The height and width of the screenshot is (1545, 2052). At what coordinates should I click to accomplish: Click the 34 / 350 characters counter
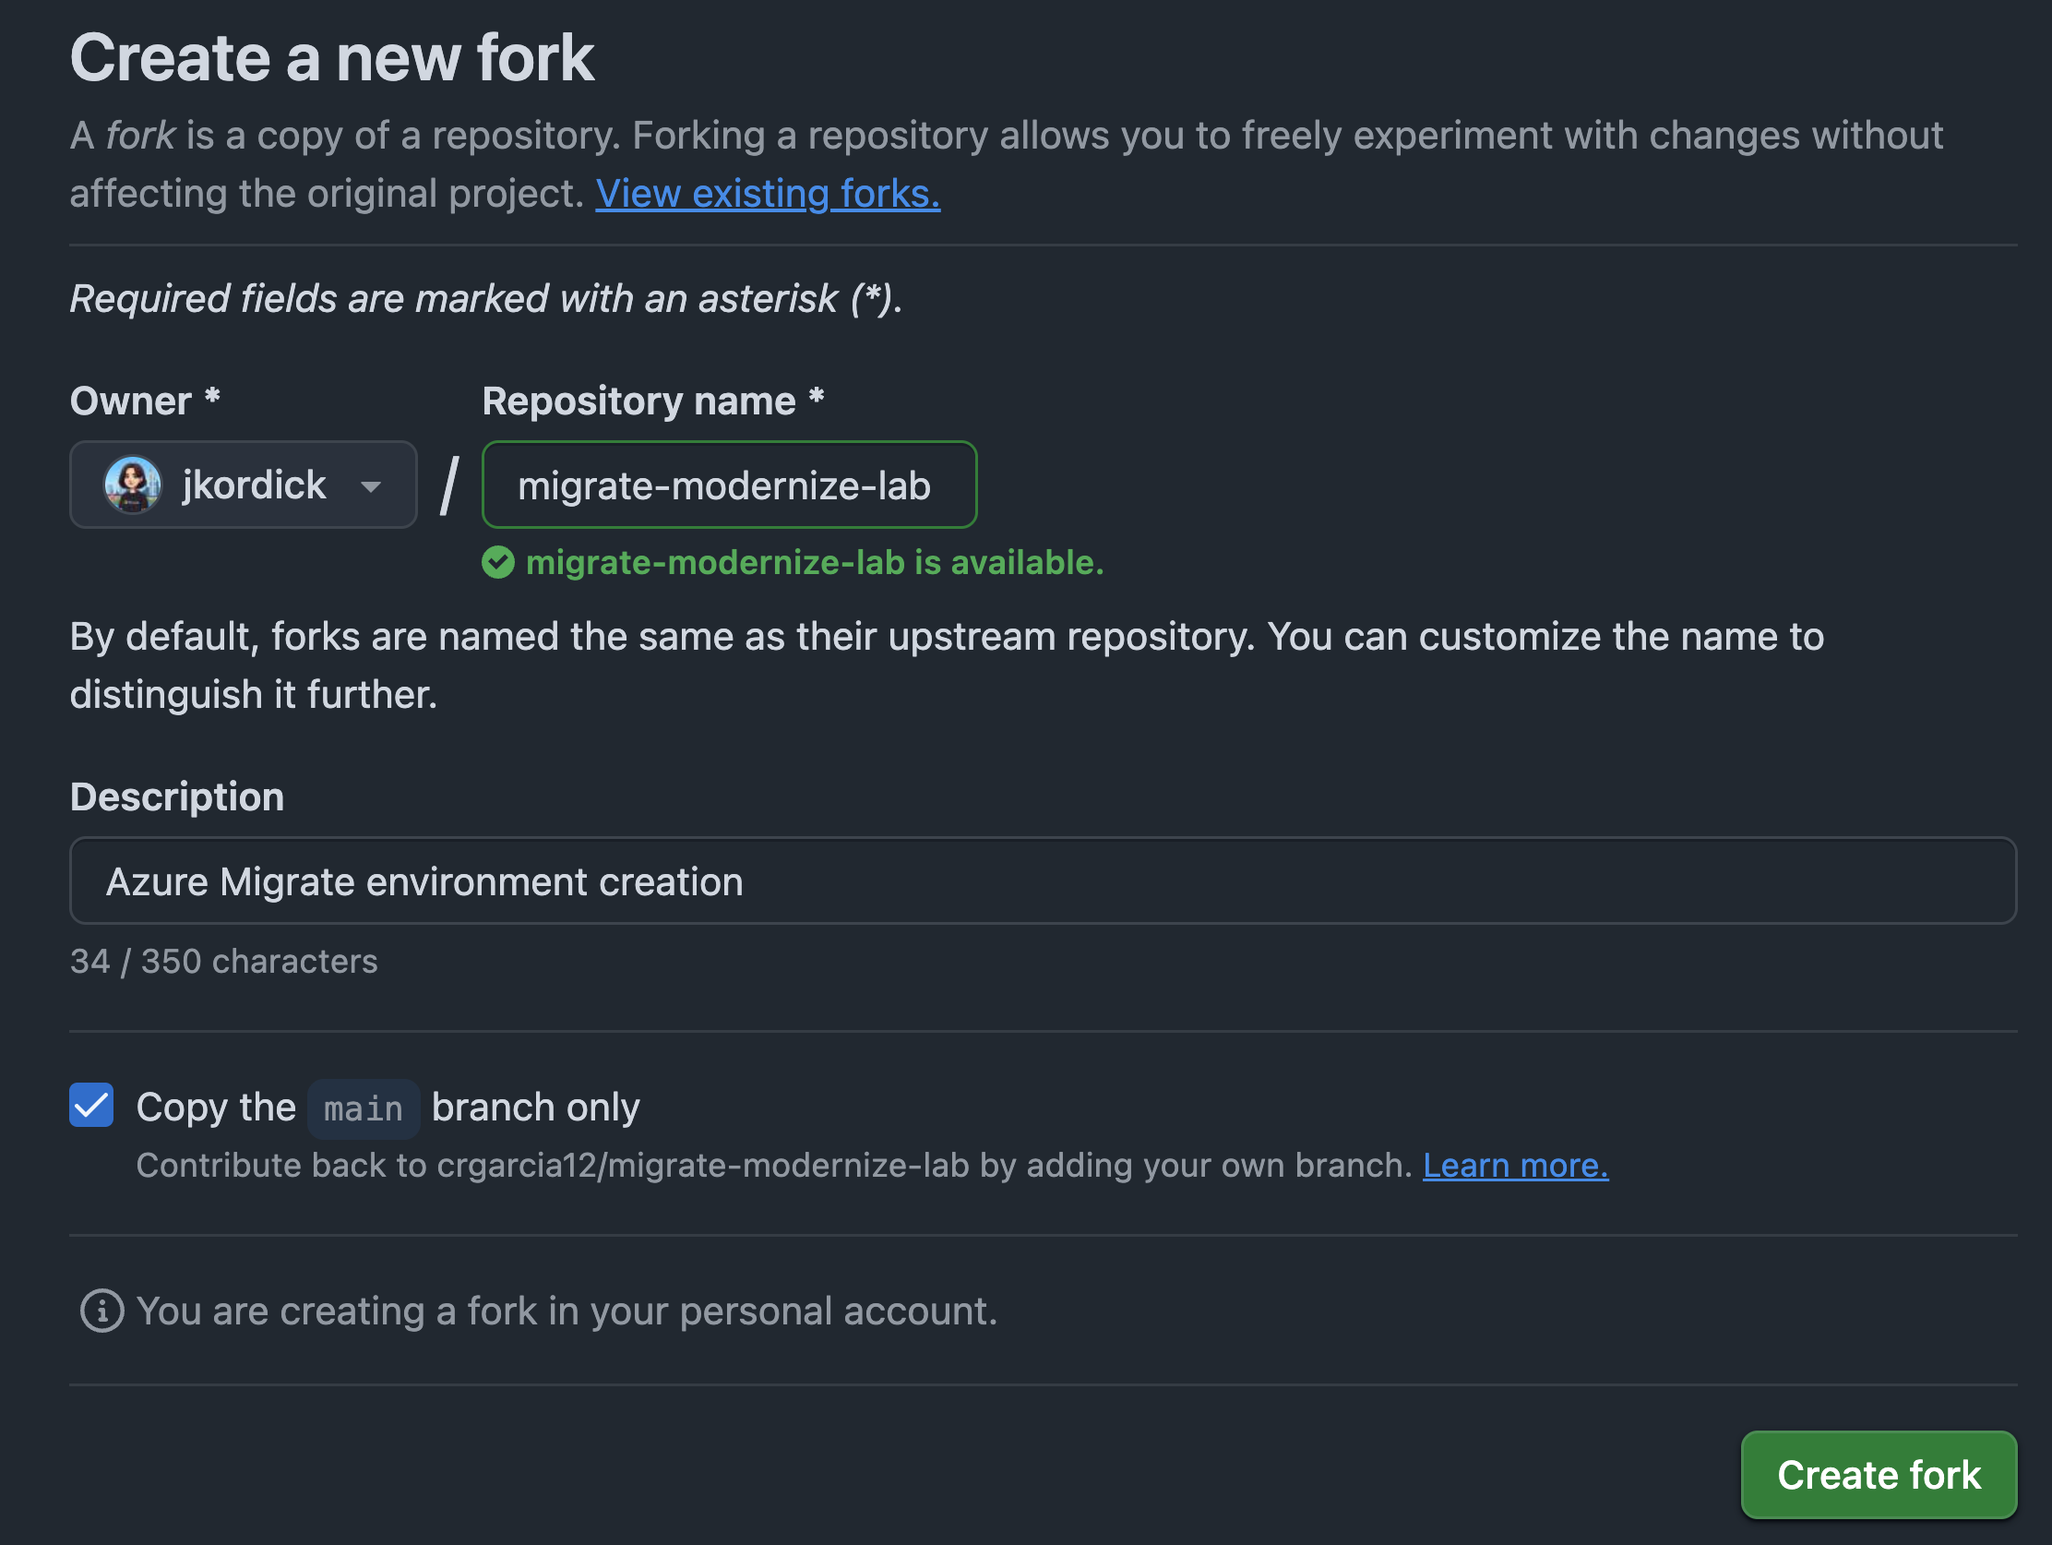pyautogui.click(x=223, y=962)
